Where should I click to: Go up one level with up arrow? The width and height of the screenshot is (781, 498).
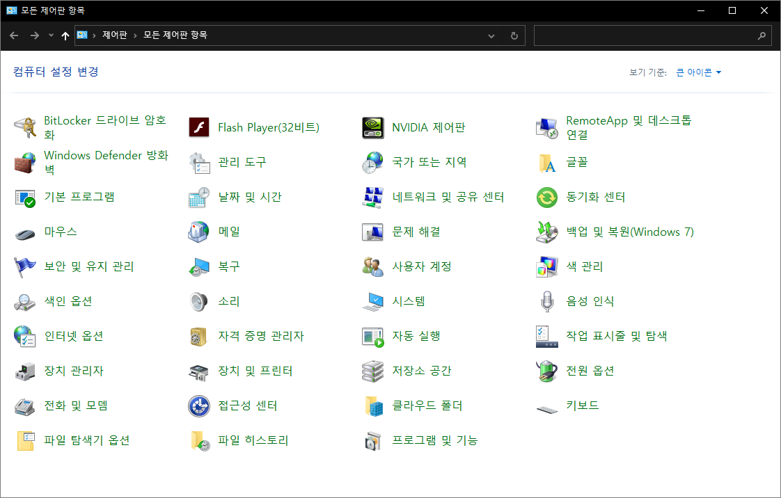pos(65,35)
